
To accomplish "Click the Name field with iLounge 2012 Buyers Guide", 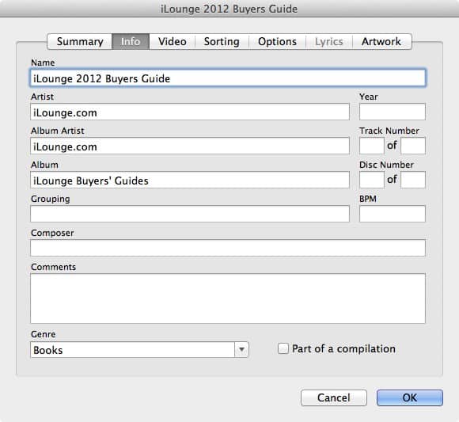I will coord(228,78).
